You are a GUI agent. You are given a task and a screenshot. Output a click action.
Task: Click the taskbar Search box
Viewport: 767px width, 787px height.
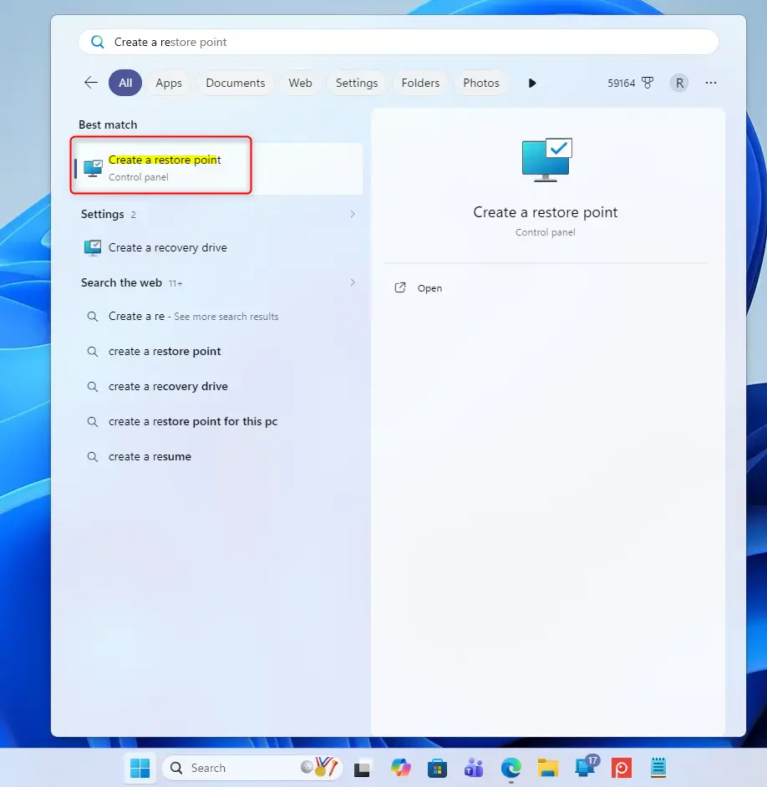click(251, 768)
